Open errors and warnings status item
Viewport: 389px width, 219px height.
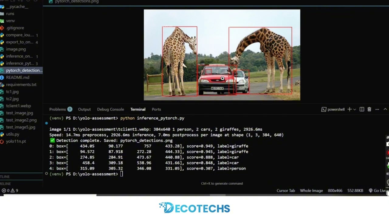pyautogui.click(x=10, y=190)
